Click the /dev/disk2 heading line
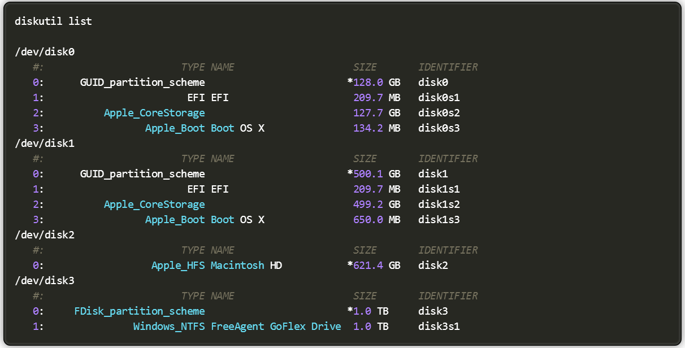 coord(45,235)
